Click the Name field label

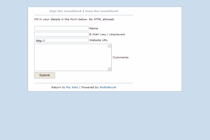tap(93, 28)
